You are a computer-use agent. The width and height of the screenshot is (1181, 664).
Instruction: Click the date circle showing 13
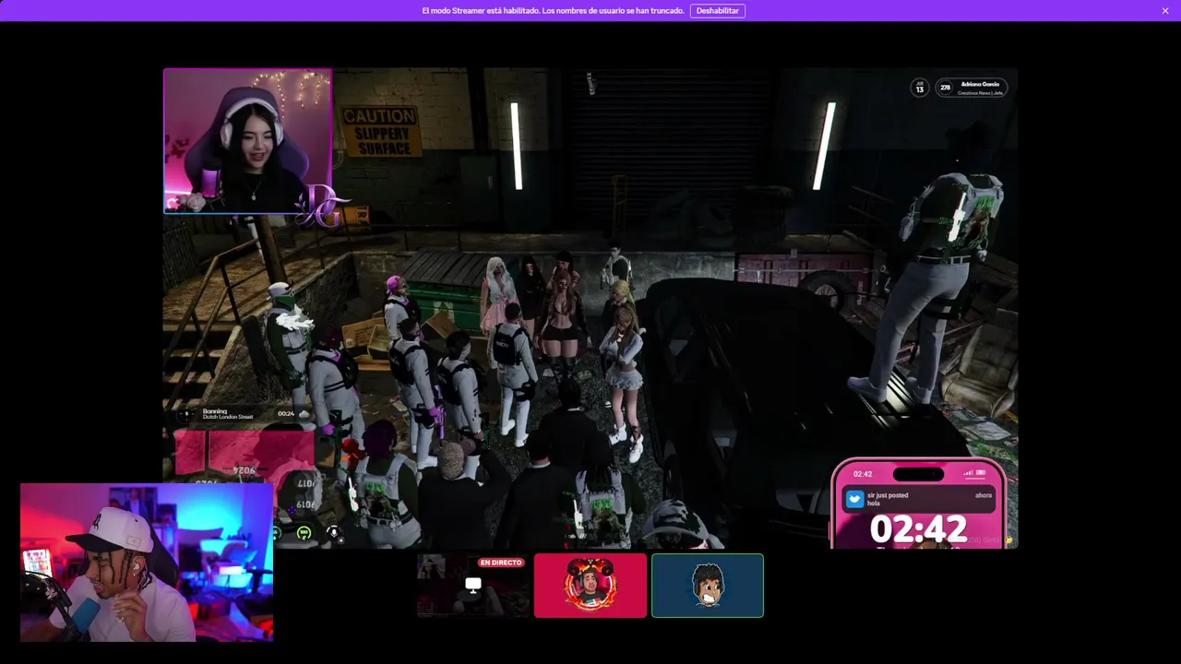click(920, 88)
